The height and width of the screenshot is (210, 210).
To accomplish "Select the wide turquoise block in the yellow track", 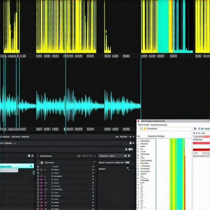I will 163,26.
